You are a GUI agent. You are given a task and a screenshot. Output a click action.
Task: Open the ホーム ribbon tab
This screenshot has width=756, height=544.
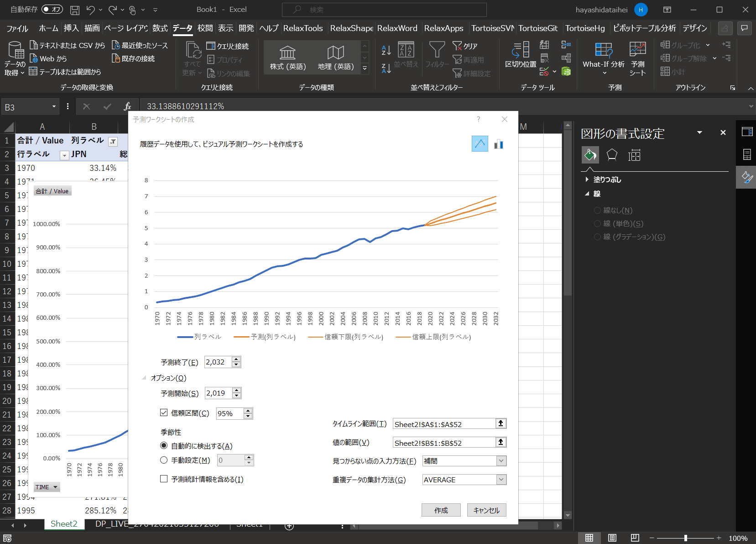pyautogui.click(x=48, y=28)
